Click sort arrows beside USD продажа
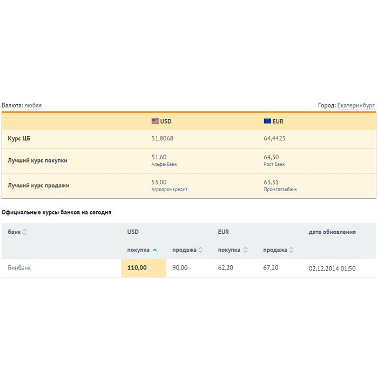This screenshot has width=378, height=378. tap(200, 250)
